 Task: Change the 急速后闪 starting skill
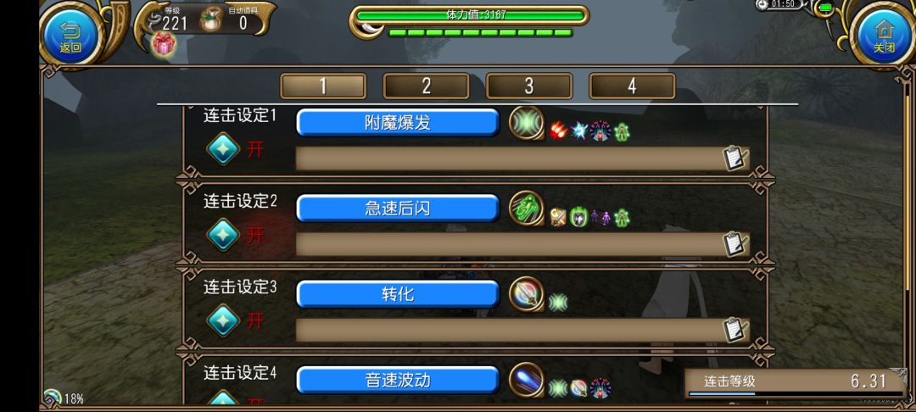(398, 209)
